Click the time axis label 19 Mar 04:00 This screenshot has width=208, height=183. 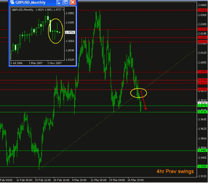coord(117,180)
